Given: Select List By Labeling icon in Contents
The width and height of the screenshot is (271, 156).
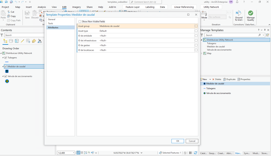Looking at the screenshot, I should coord(34,41).
